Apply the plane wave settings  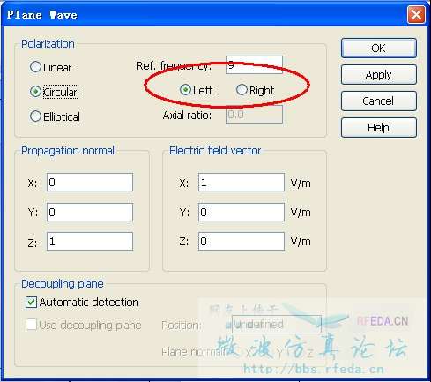[379, 75]
